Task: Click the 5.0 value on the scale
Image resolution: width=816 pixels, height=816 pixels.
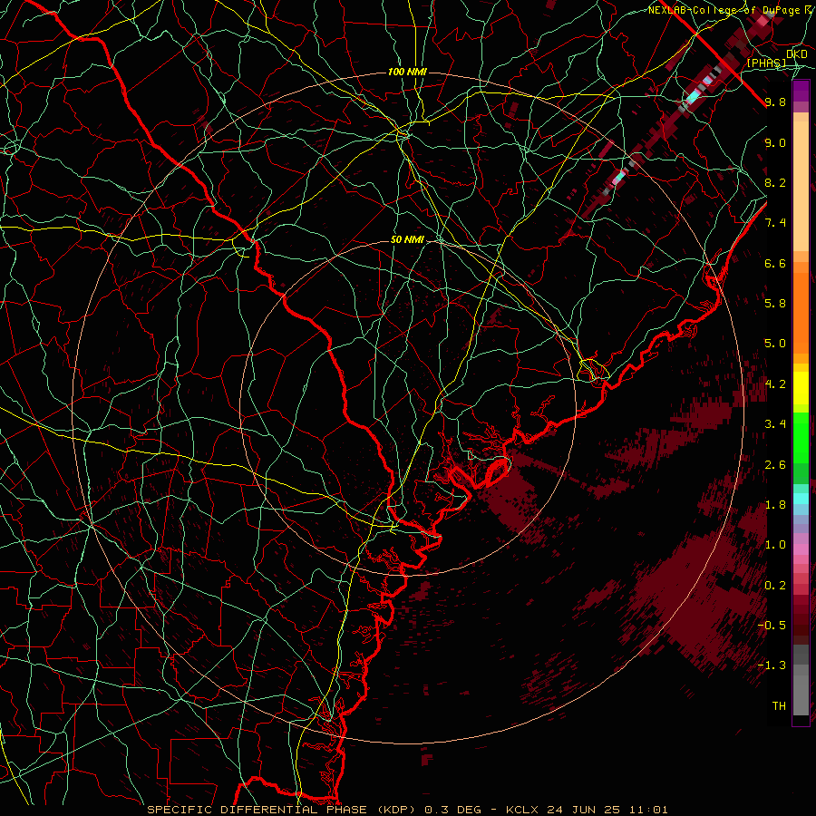Action: [x=775, y=344]
